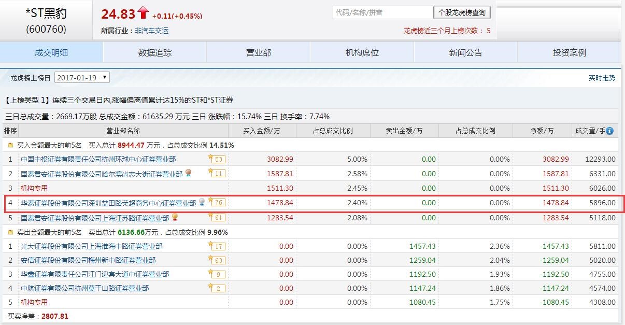Click the bronze medal icon beside 国泰君安哈尔滨 branch
625x325 pixels.
point(188,173)
